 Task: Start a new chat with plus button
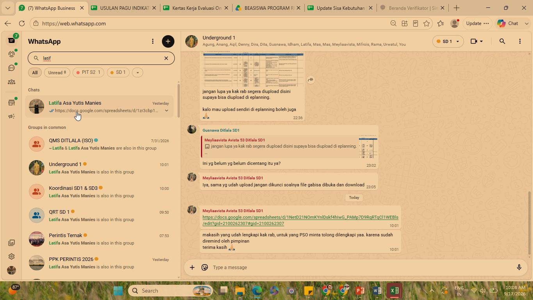click(x=168, y=41)
